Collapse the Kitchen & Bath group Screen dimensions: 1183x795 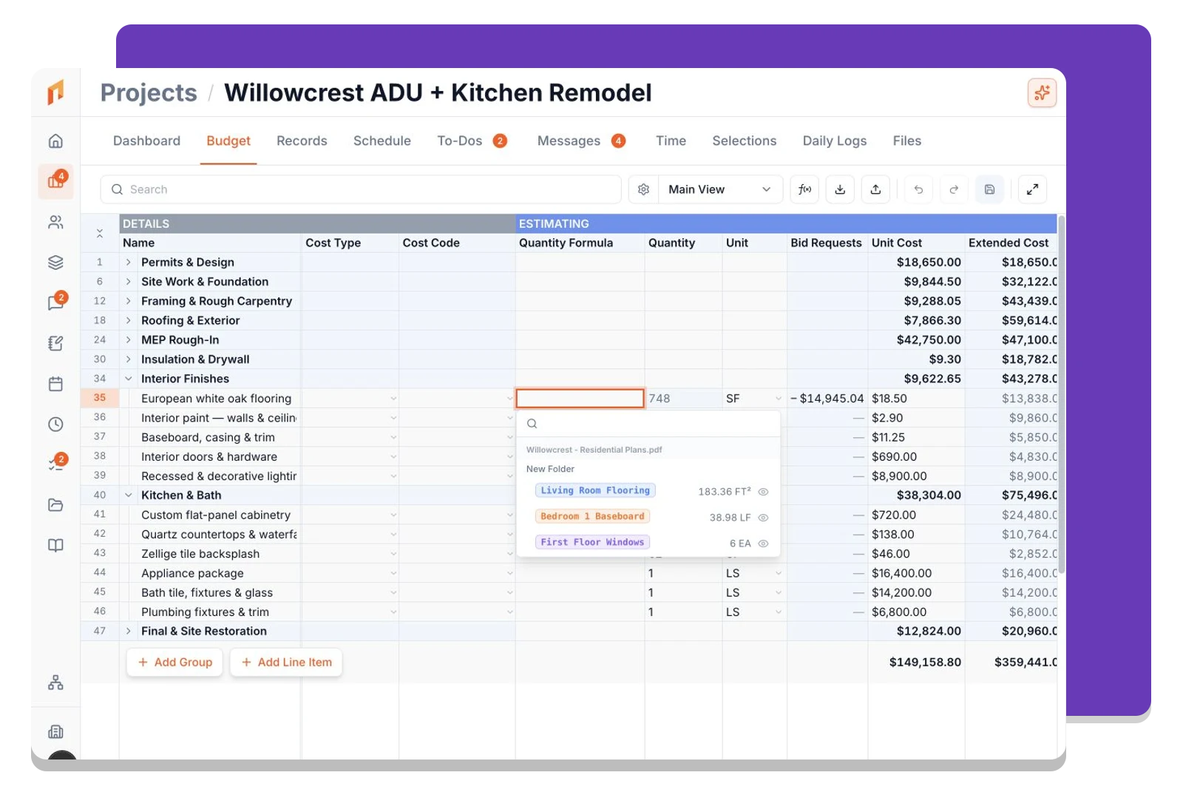129,495
